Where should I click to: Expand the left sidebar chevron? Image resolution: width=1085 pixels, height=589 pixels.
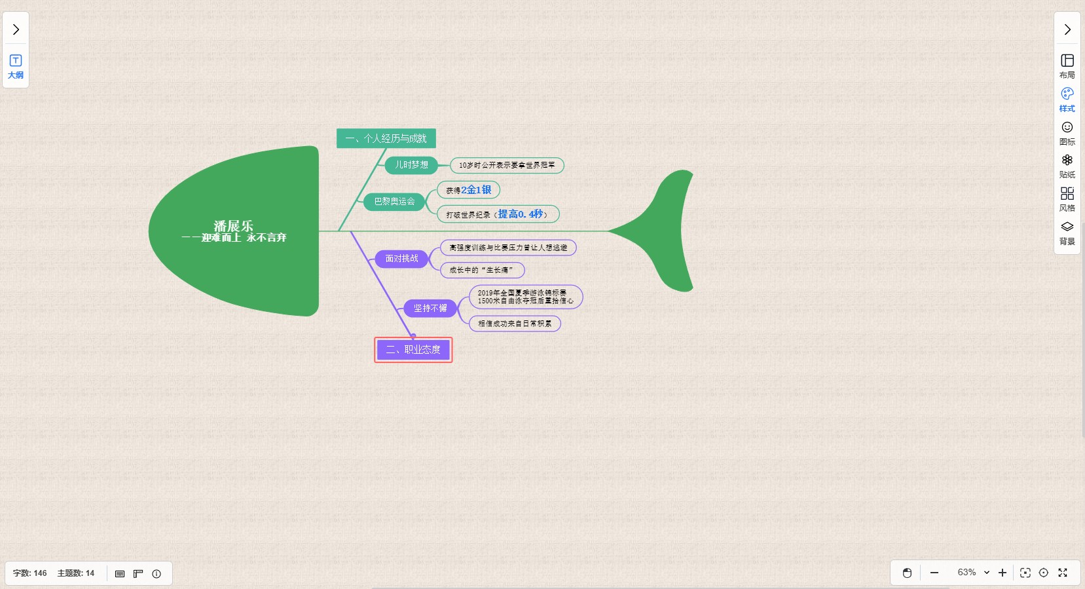tap(16, 29)
